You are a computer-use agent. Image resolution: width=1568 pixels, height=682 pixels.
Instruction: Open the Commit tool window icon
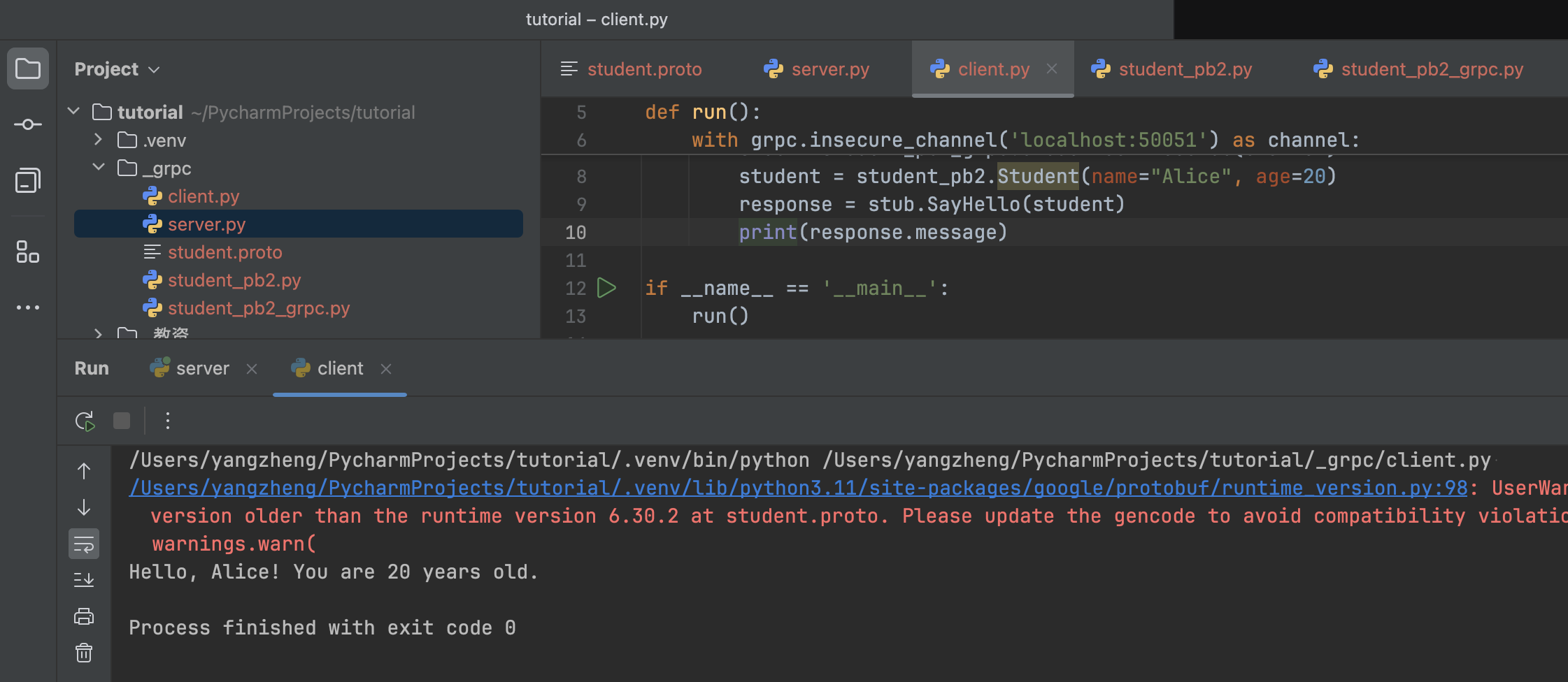[x=28, y=124]
